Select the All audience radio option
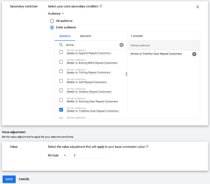 point(52,21)
